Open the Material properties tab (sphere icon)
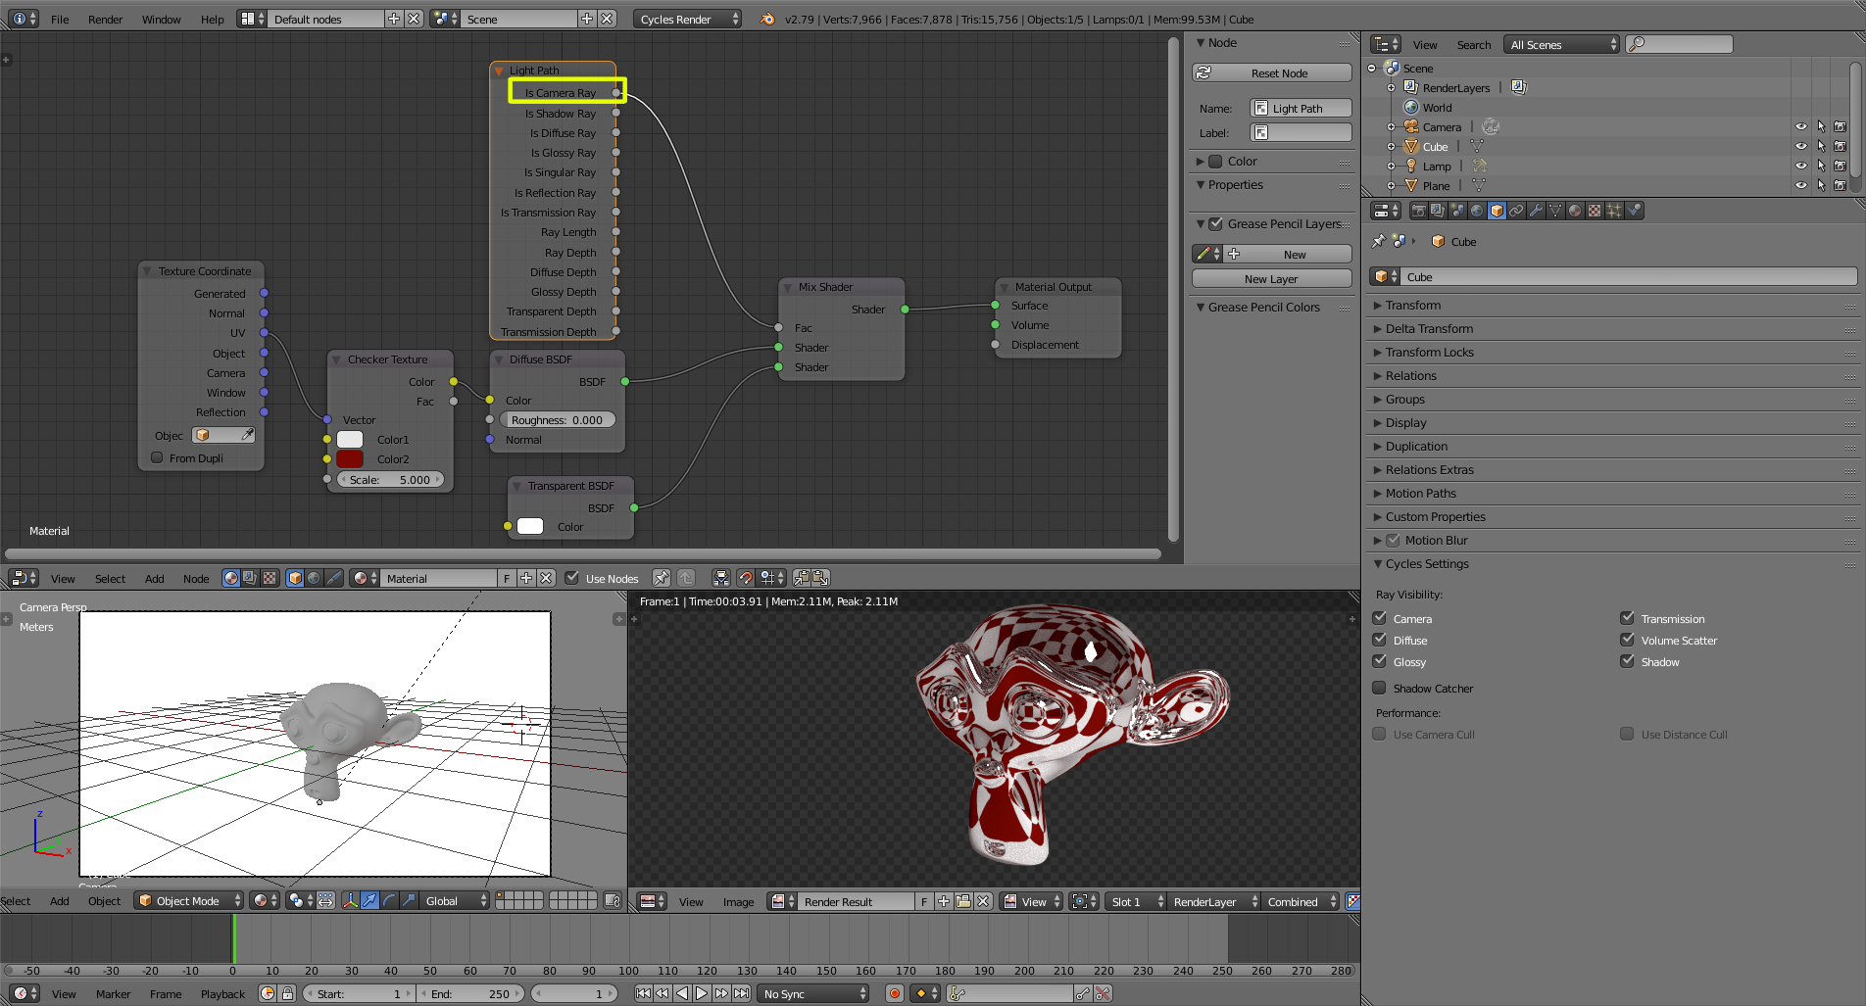The image size is (1866, 1006). pyautogui.click(x=1575, y=211)
